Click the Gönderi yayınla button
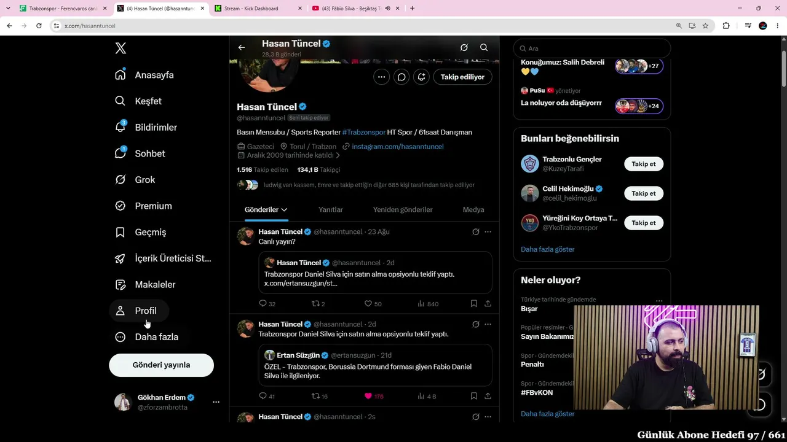Image resolution: width=787 pixels, height=442 pixels. point(161,365)
